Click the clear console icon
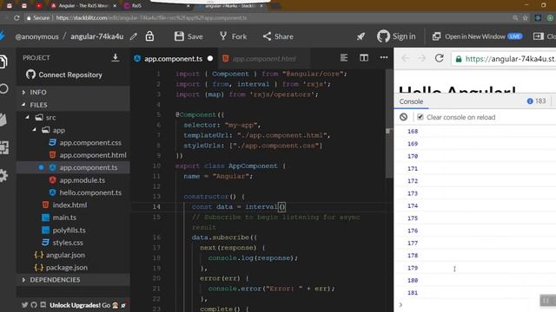Screen dimensions: 556x312 point(403,117)
